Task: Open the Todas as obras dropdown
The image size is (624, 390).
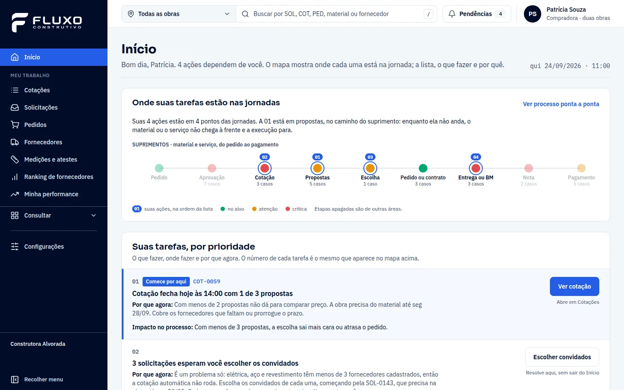Action: click(x=179, y=14)
